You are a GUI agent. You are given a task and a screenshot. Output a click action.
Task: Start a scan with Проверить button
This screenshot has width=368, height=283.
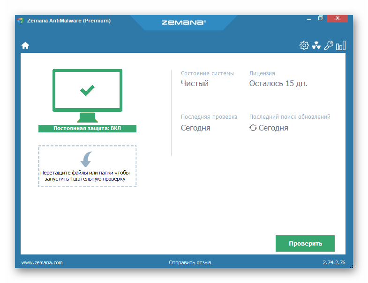coord(305,243)
